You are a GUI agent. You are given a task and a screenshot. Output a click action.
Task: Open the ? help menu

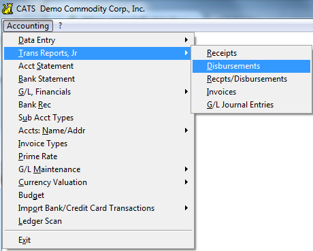(x=60, y=26)
